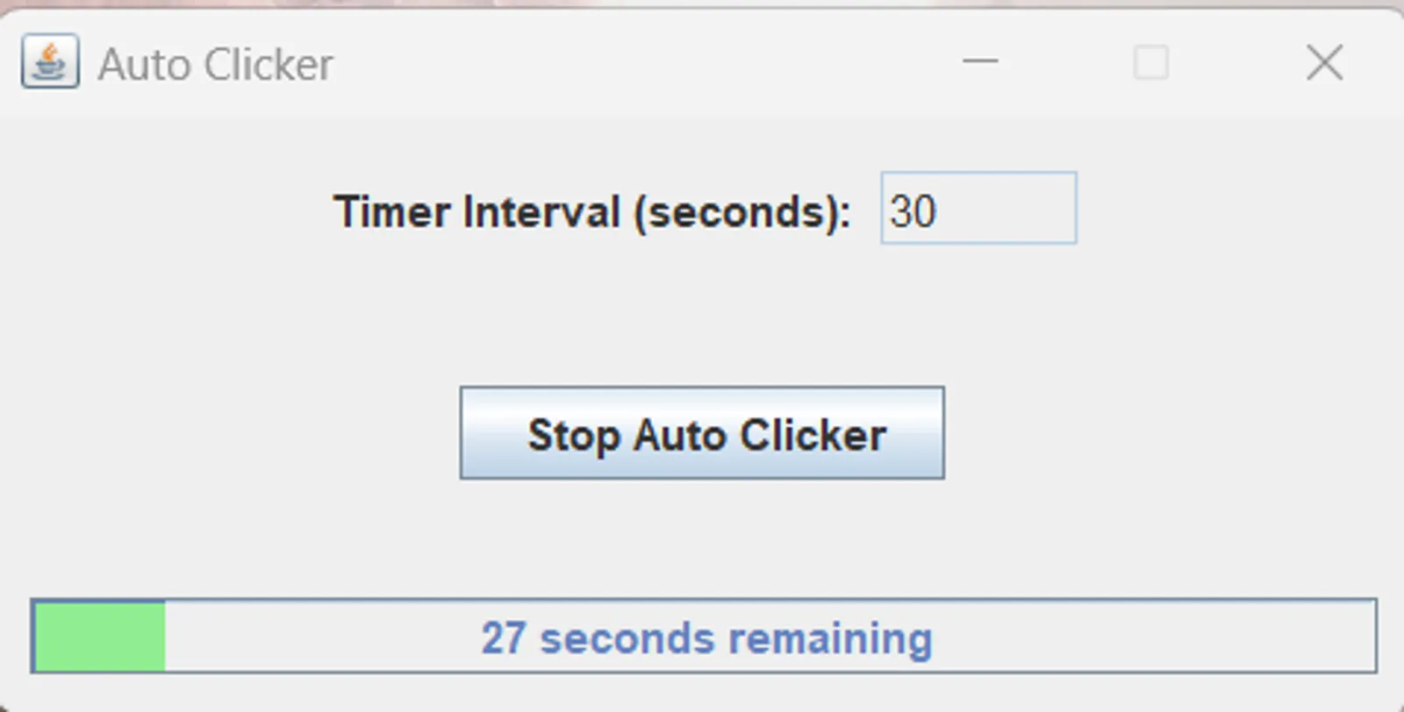Click the word "Timer" in the interval label
Screen dimensions: 1404x712
coord(390,212)
